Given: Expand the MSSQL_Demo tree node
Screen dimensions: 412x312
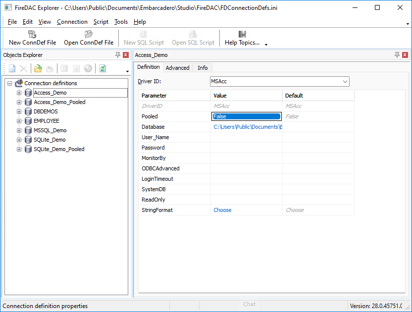Looking at the screenshot, I should point(19,130).
